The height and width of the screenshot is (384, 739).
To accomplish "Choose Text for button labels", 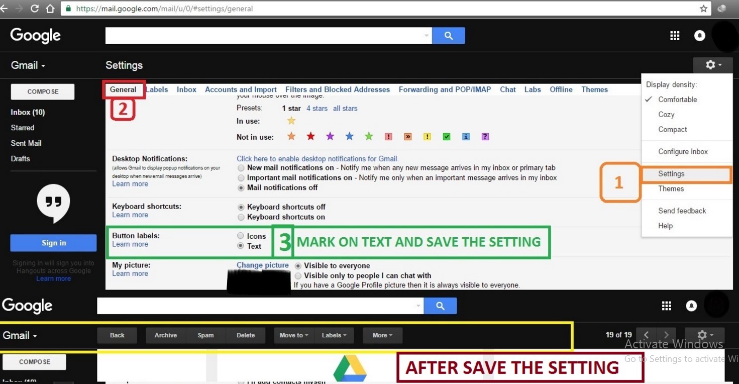I will coord(241,246).
